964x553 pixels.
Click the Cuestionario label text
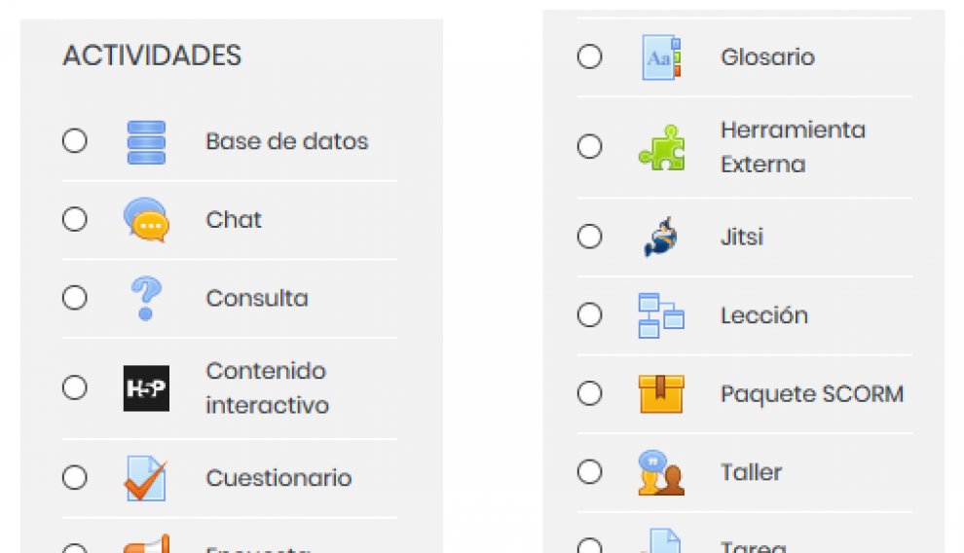tap(278, 478)
